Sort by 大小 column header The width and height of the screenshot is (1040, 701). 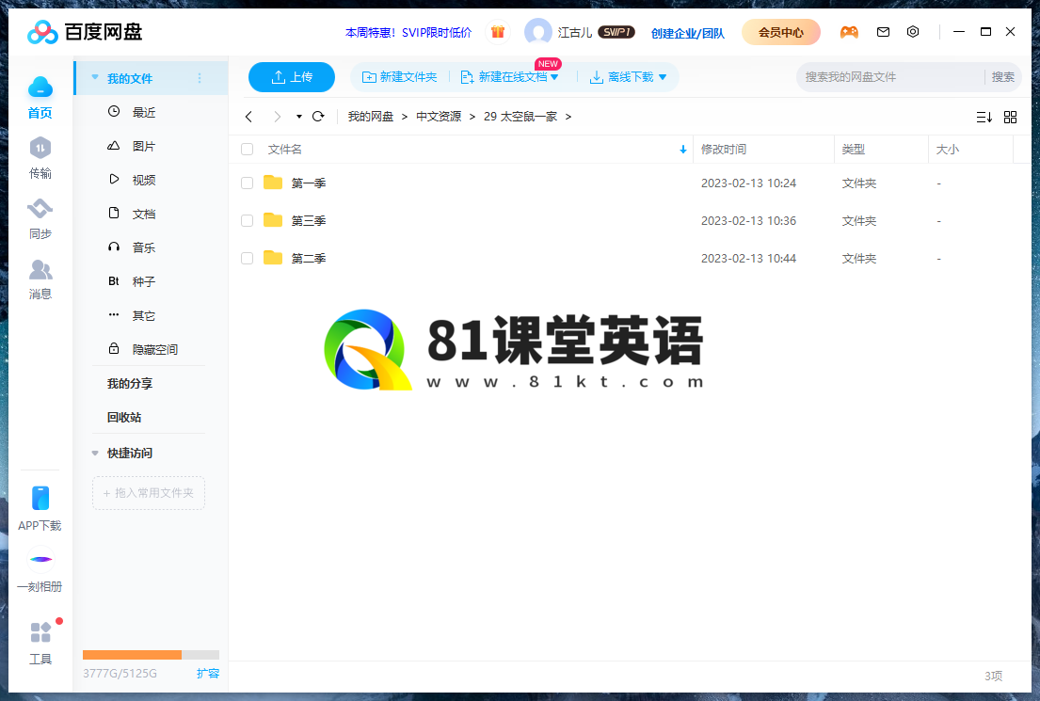point(947,150)
